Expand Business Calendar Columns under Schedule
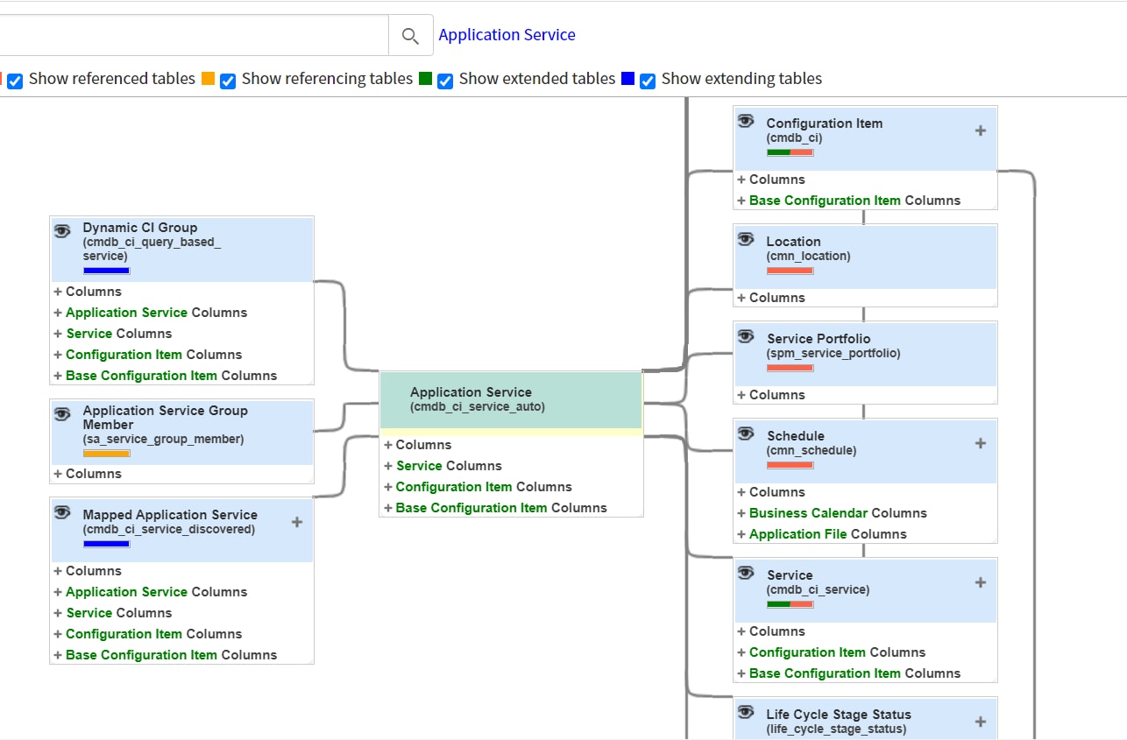The width and height of the screenshot is (1127, 740). pyautogui.click(x=742, y=513)
